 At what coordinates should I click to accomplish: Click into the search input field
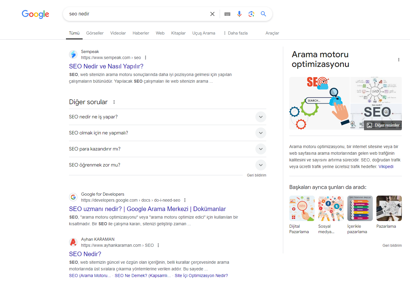(x=136, y=14)
